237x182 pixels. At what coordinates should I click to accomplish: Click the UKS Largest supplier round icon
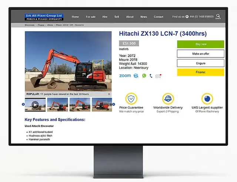(207, 99)
